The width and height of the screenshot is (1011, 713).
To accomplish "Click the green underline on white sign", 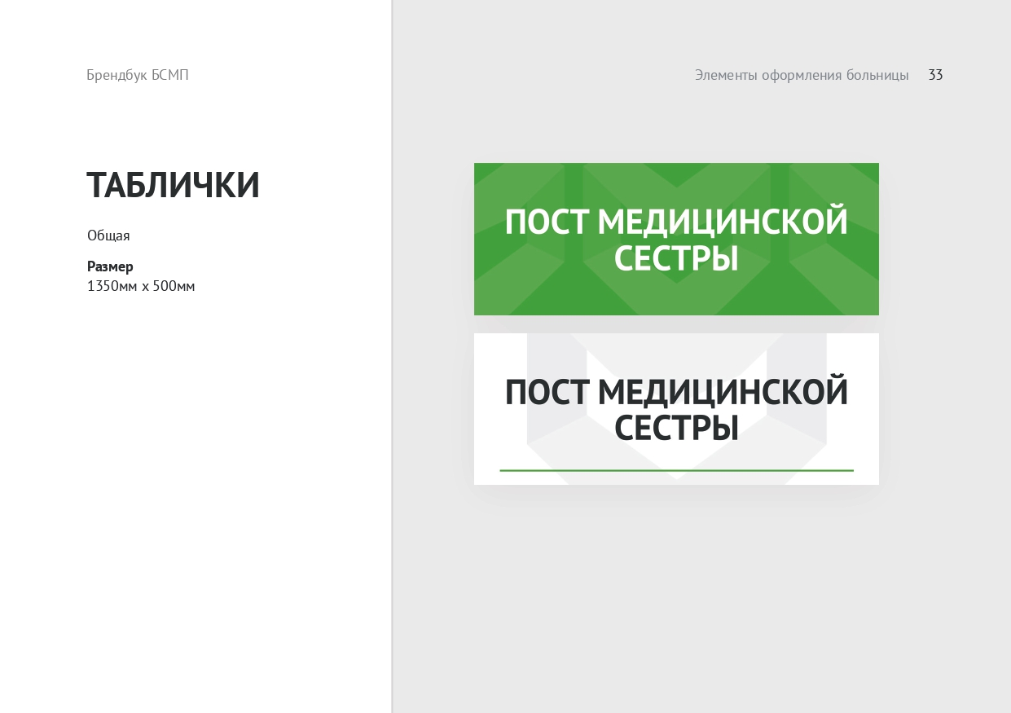I will pos(676,470).
